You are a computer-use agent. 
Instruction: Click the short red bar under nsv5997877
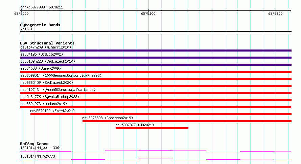point(152,128)
